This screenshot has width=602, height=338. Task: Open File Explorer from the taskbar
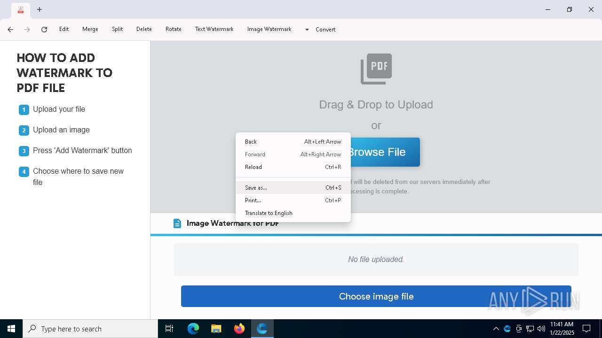(x=216, y=329)
